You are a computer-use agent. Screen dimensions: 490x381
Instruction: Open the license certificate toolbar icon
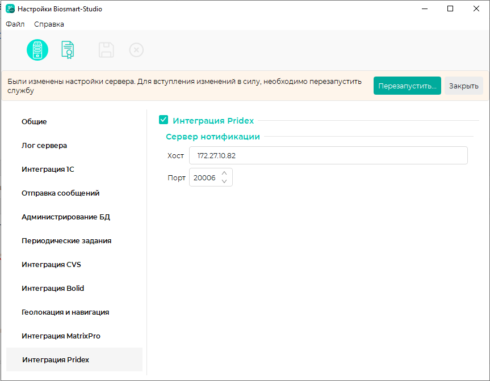pos(68,50)
